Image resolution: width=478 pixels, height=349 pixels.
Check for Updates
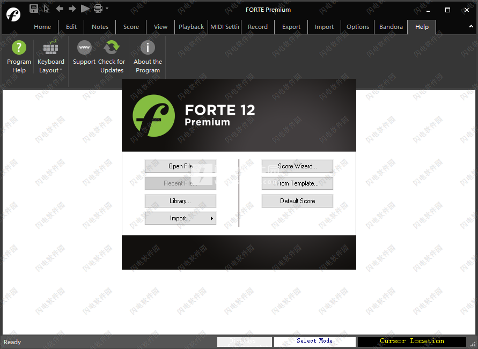tap(112, 57)
